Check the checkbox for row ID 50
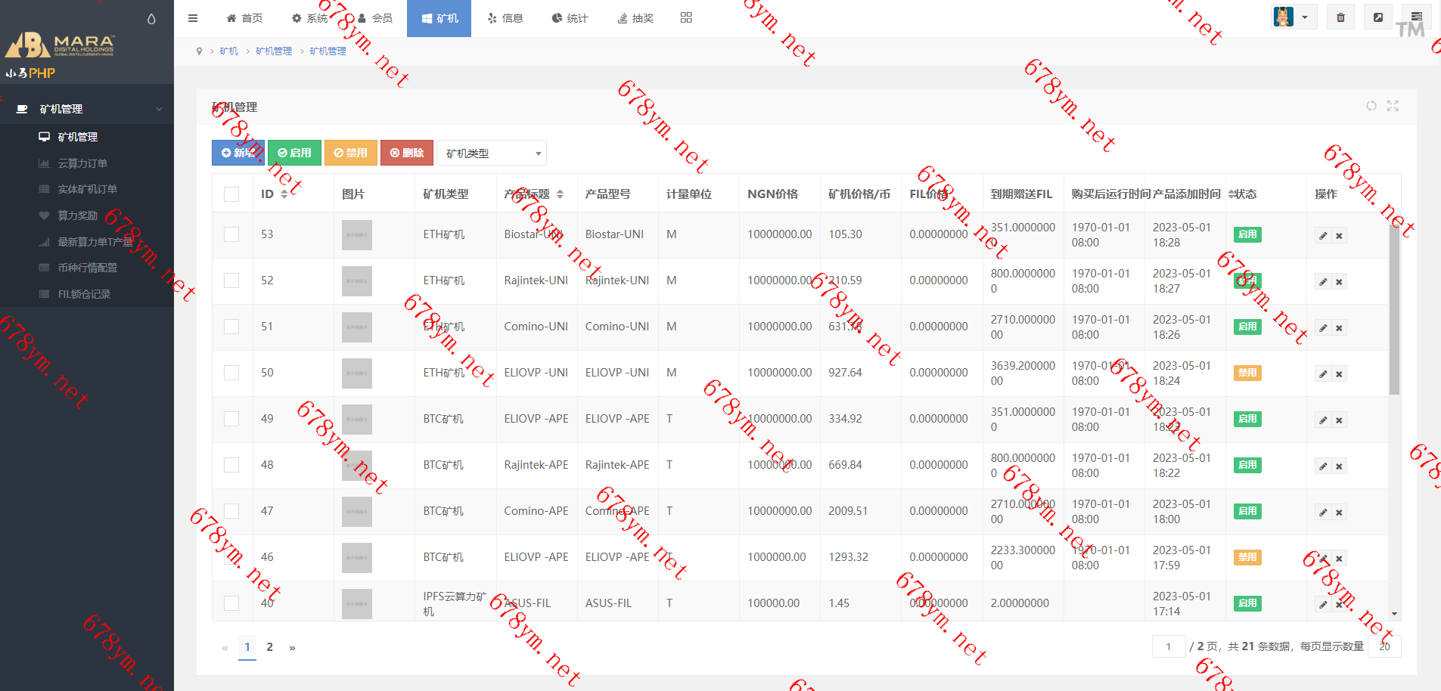Screen dimensions: 1441x691 (x=231, y=373)
